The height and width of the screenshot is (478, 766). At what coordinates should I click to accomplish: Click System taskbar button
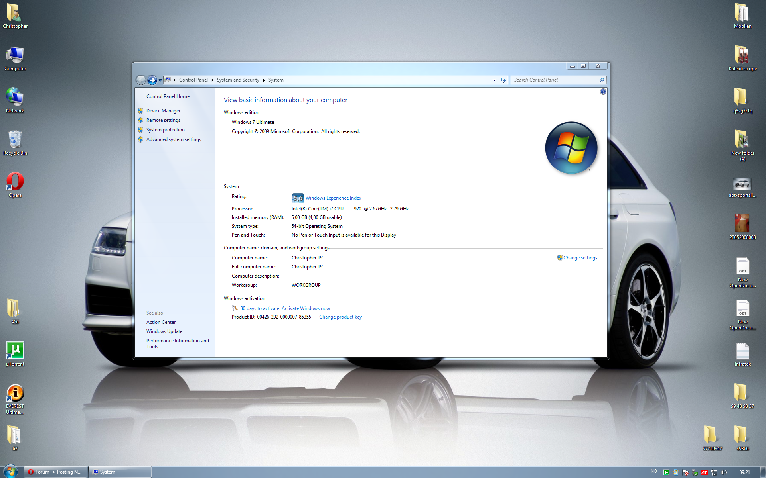point(120,472)
